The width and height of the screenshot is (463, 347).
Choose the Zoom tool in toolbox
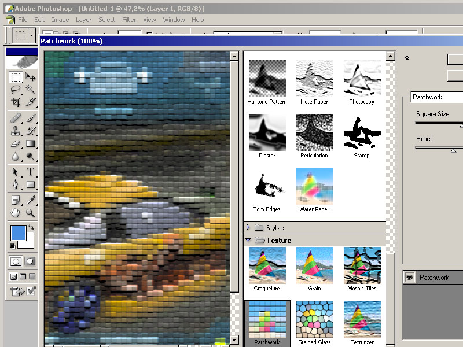click(x=30, y=213)
